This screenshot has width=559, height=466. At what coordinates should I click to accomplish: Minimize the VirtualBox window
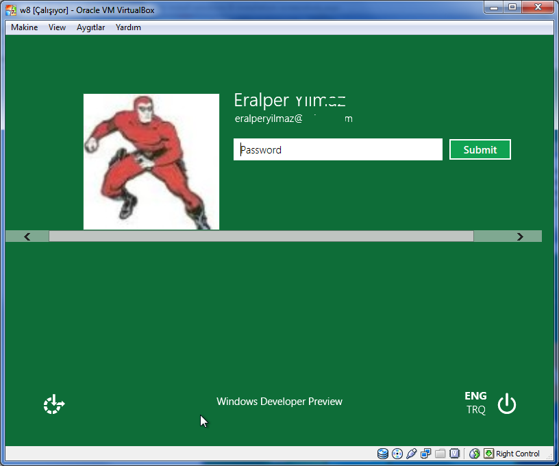(x=494, y=8)
